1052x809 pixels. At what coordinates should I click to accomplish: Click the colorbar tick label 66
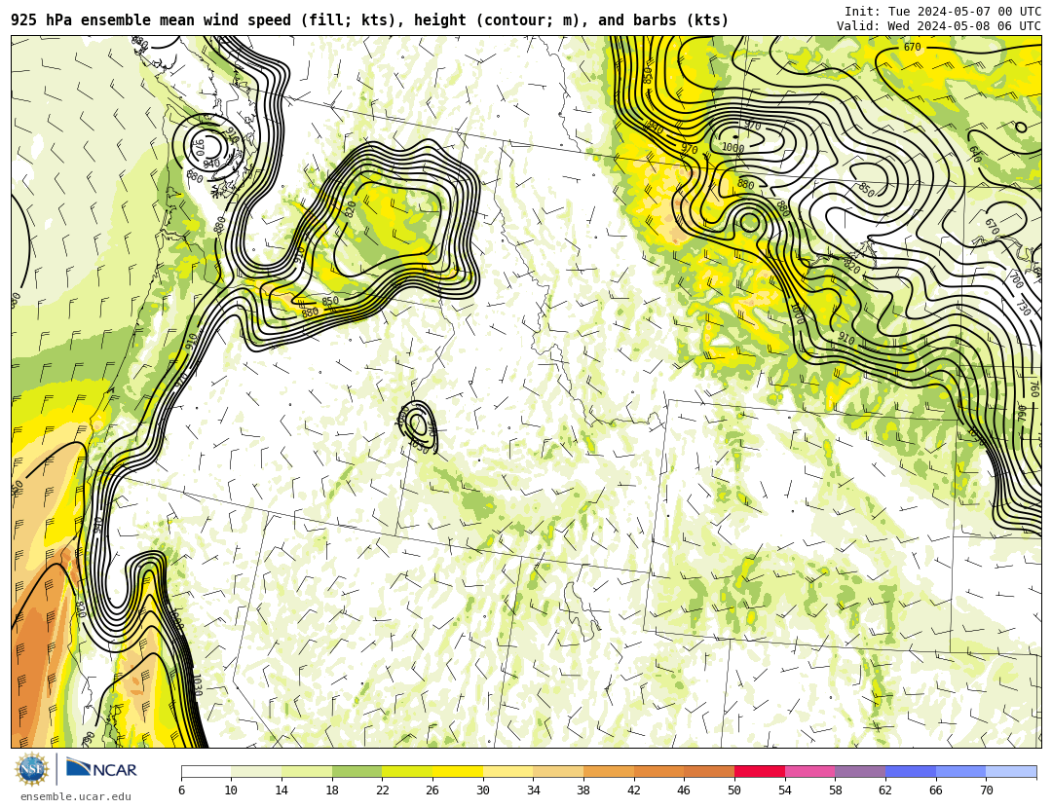(936, 791)
